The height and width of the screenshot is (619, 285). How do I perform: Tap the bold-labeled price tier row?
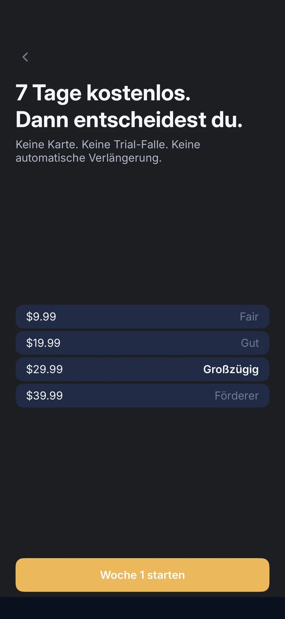pos(142,369)
